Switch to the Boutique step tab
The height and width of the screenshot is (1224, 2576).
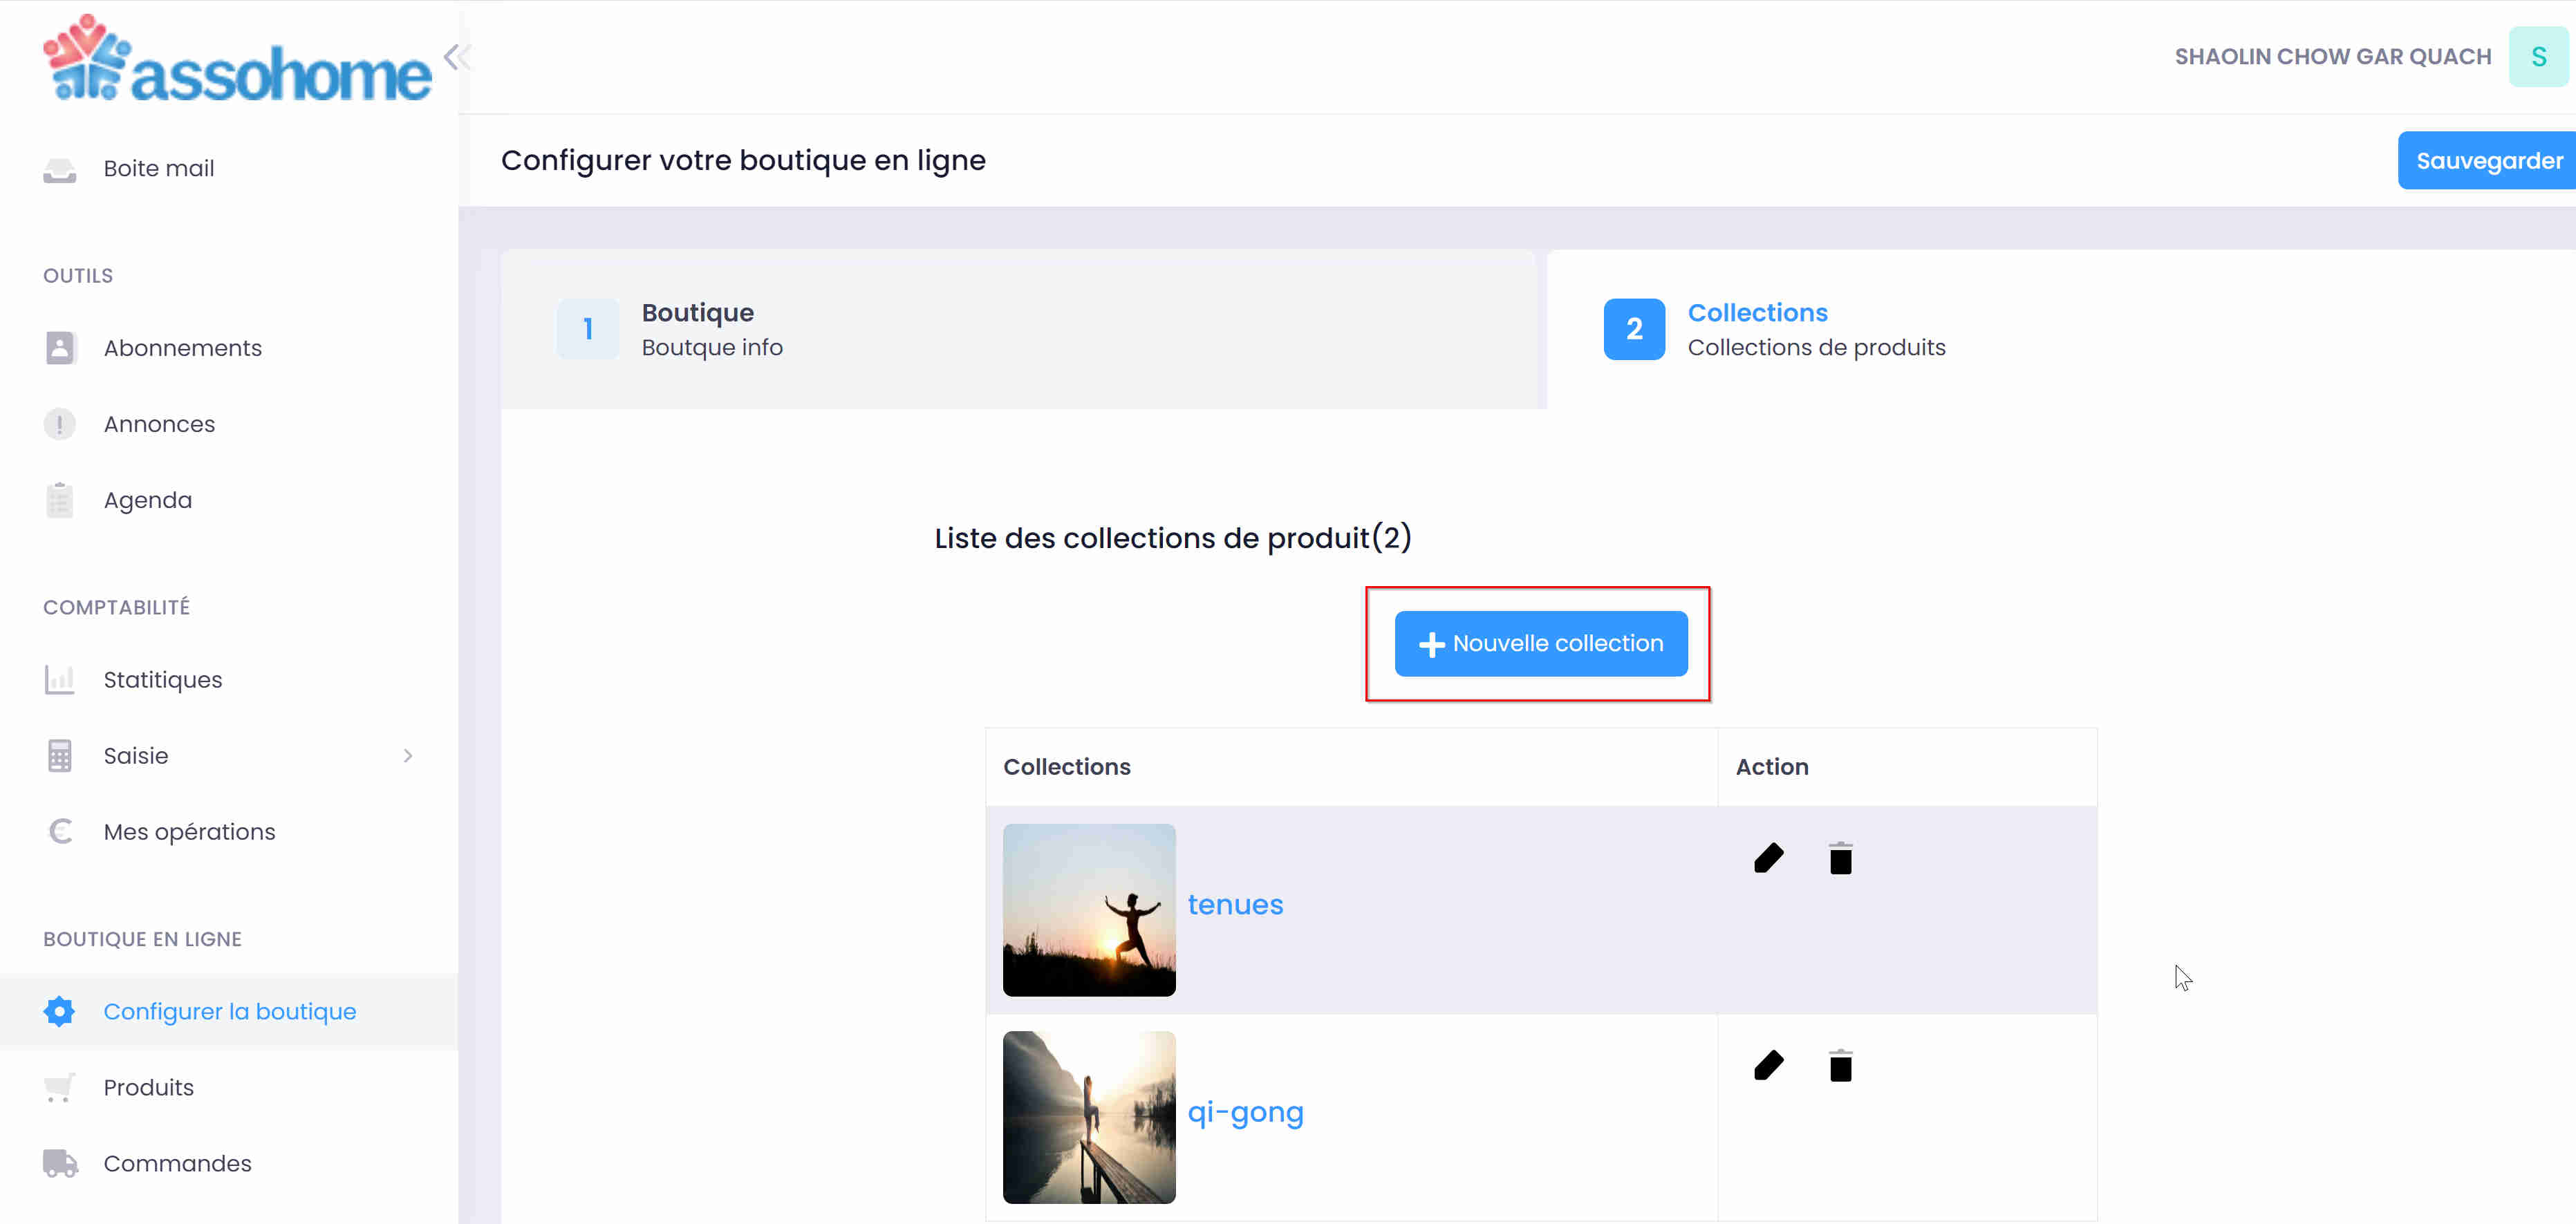(698, 328)
